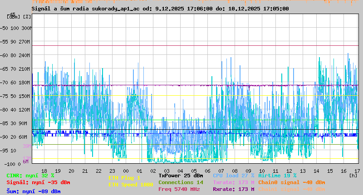Click the orange Chain0 signal label
This screenshot has width=363, height=195.
pos(290,182)
